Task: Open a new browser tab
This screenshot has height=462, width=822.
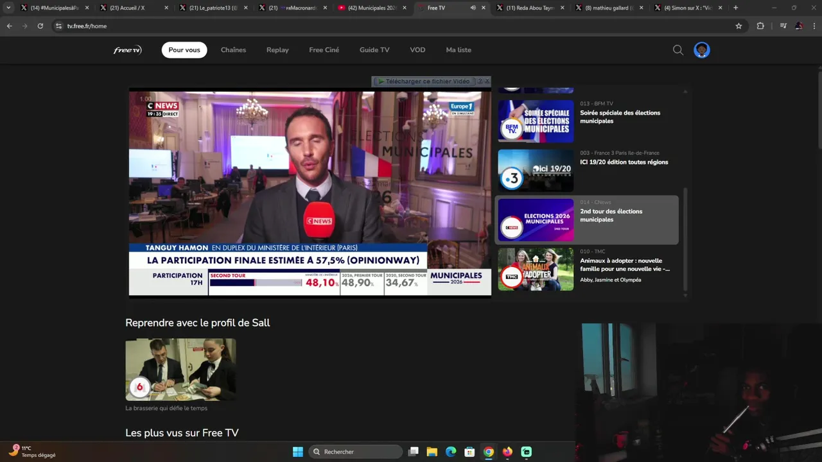Action: click(x=735, y=8)
